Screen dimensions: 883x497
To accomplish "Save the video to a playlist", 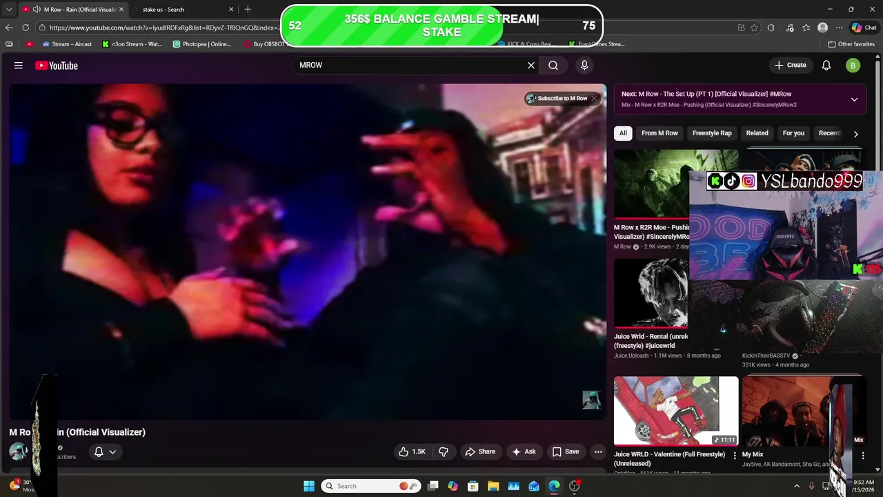I will [x=566, y=451].
